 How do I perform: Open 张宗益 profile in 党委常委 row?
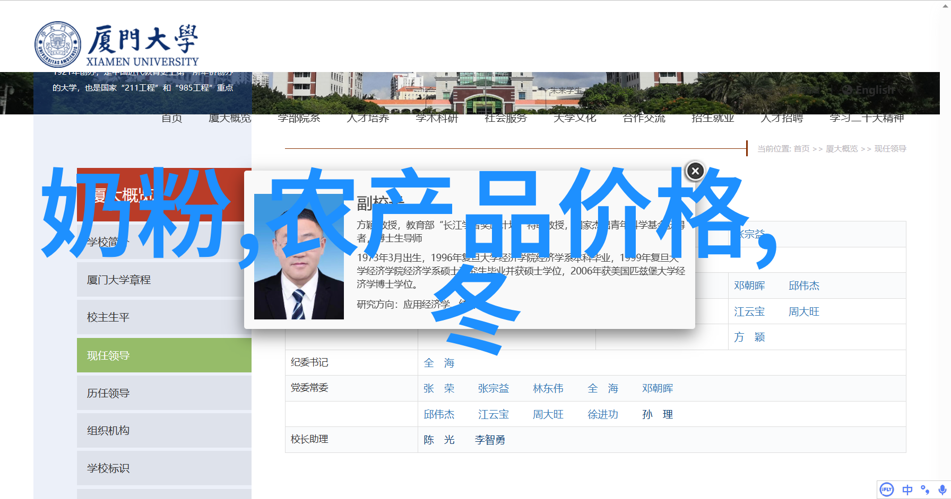click(x=494, y=388)
